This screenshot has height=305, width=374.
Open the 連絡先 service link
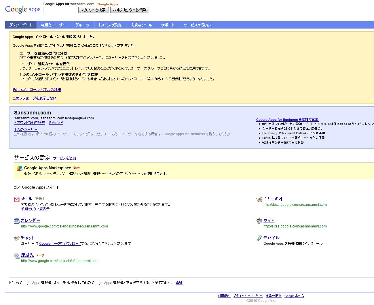pos(27,255)
